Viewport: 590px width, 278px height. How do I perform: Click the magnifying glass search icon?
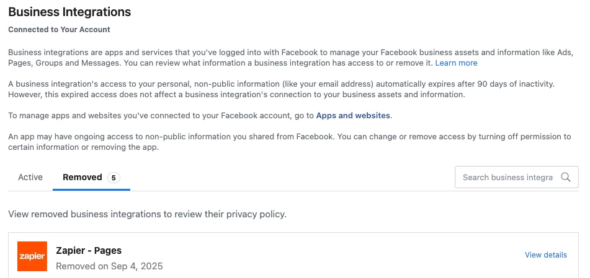566,177
